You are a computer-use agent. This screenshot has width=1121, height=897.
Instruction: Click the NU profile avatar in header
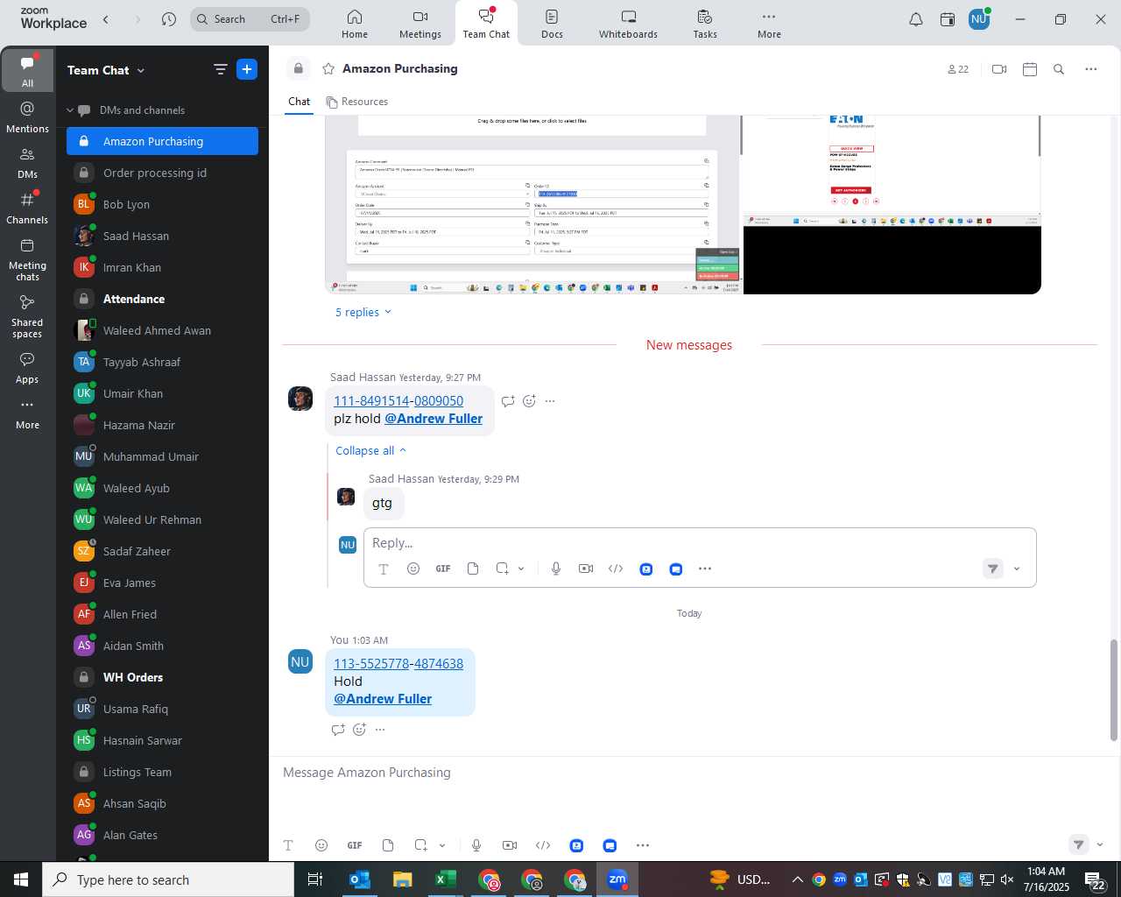(979, 18)
